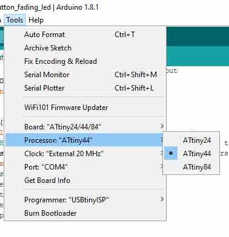Choose ATtiny84 from processor submenu
Viewport: 229px width, 237px height.
pos(191,167)
